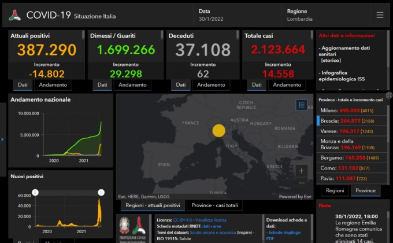Select the Brescia province row
This screenshot has height=243, width=393.
[x=352, y=121]
